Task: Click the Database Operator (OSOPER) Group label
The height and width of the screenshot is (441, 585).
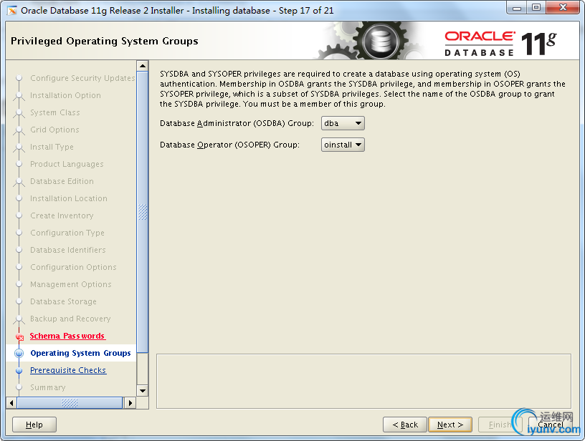Action: [x=229, y=145]
